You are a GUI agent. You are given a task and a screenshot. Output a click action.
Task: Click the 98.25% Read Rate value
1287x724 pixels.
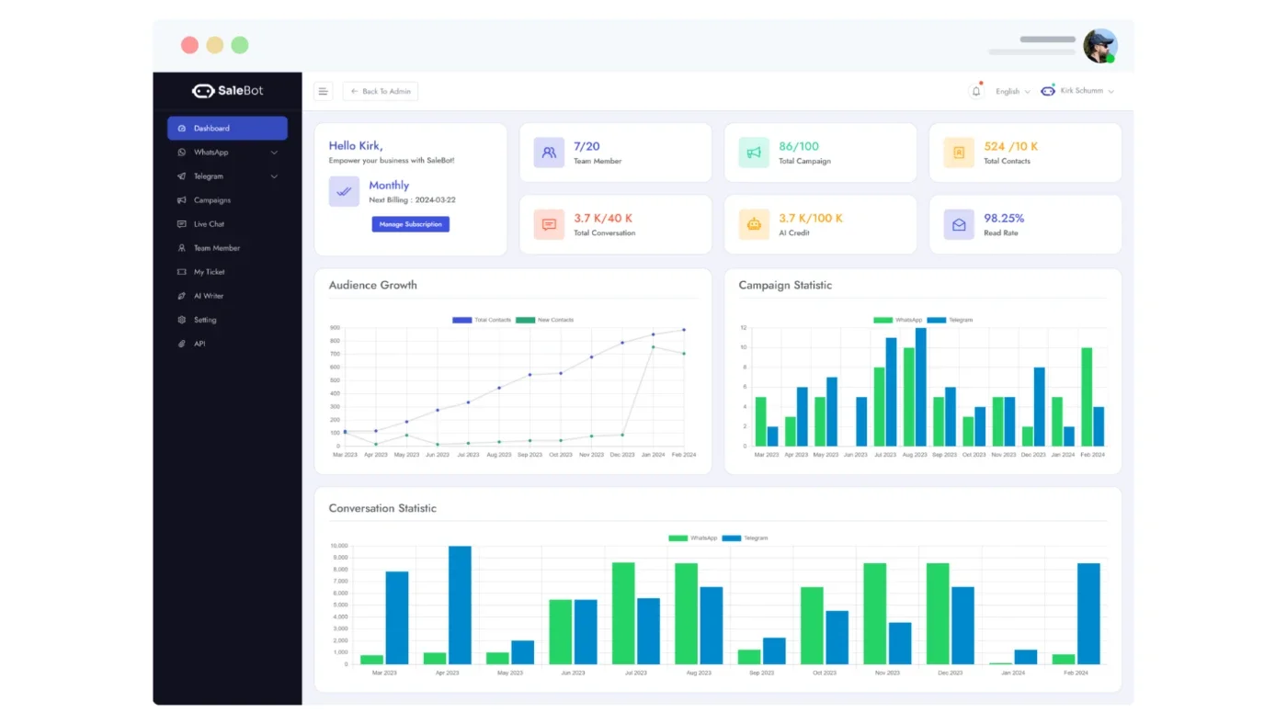tap(1004, 218)
